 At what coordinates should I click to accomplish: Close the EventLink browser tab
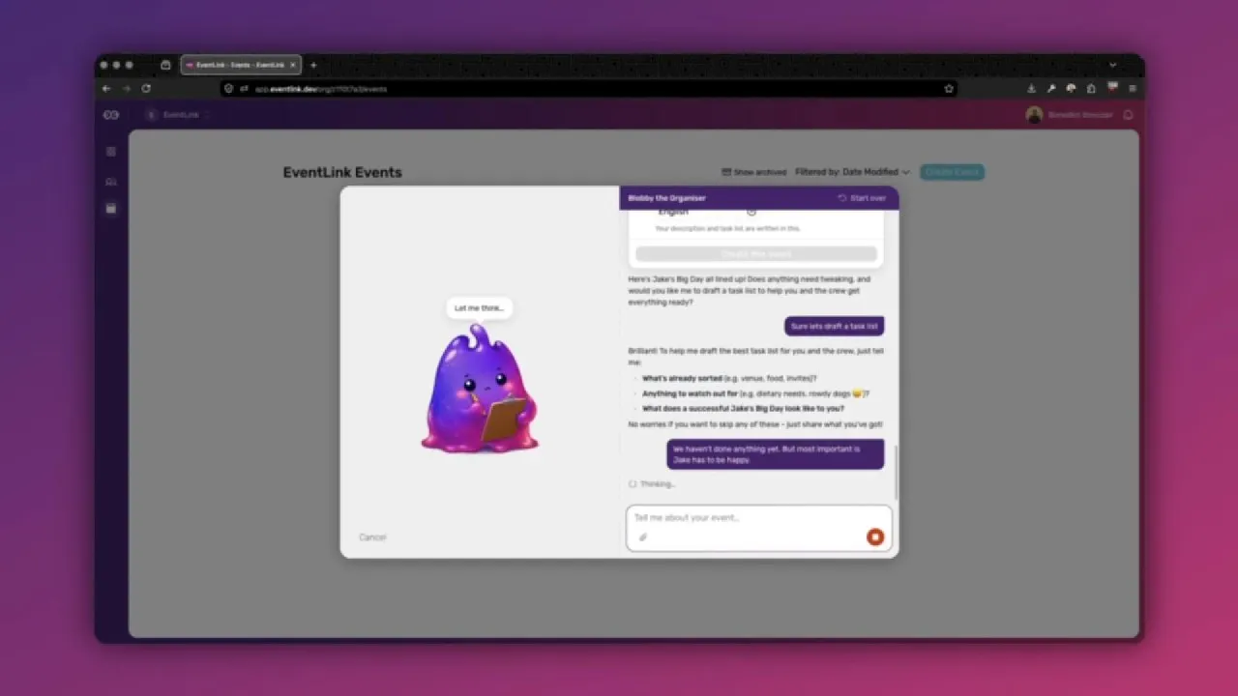click(x=293, y=65)
